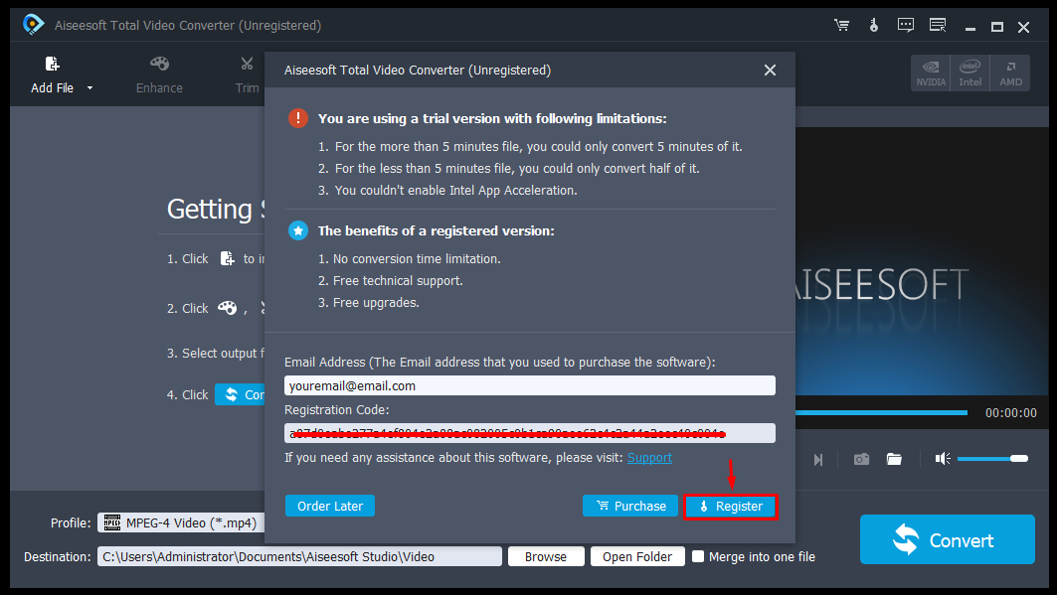Click the Purchase button in dialog
This screenshot has height=595, width=1057.
[630, 506]
